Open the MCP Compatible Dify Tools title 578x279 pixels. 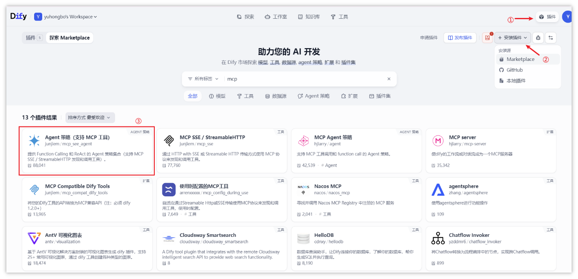point(78,186)
